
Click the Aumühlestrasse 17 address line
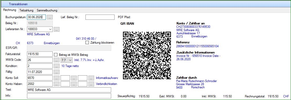[x=188, y=33]
